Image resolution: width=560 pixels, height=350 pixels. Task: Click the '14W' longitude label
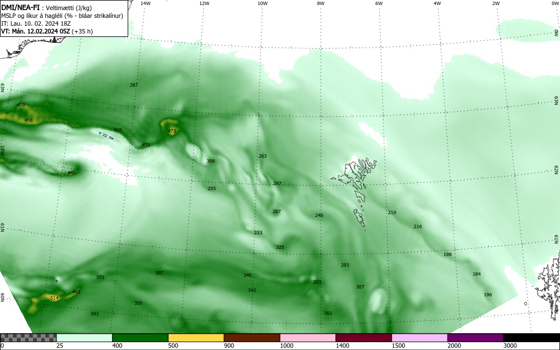pyautogui.click(x=146, y=3)
